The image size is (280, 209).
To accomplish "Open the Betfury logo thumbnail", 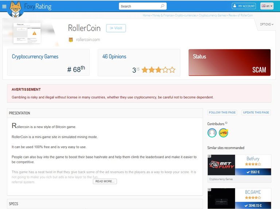I will tap(221, 165).
